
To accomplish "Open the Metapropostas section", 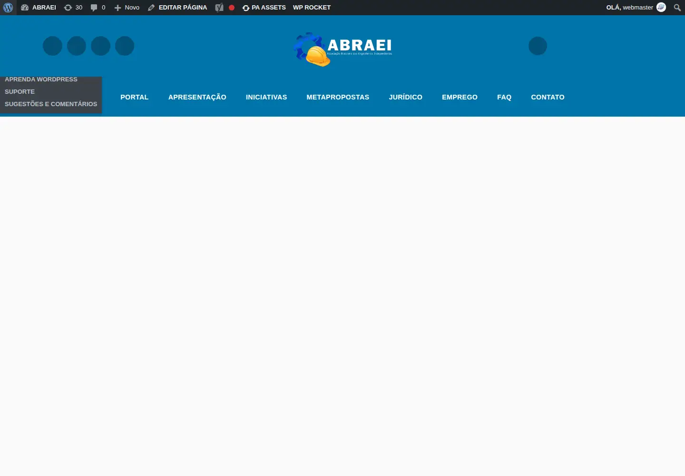I will [338, 97].
